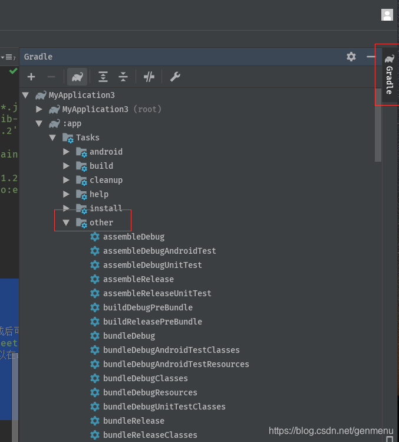Hide the Gradle panel with the dash icon
Screen dimensions: 399x442
(371, 57)
